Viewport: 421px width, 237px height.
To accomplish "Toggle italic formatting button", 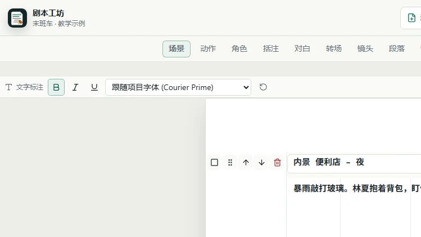I will point(75,87).
